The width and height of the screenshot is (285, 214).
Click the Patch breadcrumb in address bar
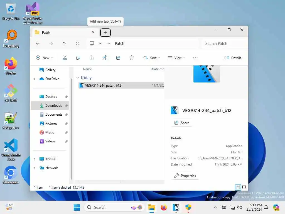point(120,43)
